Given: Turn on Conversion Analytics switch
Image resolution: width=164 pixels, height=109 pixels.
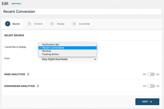Looking at the screenshot, I should click(151, 86).
